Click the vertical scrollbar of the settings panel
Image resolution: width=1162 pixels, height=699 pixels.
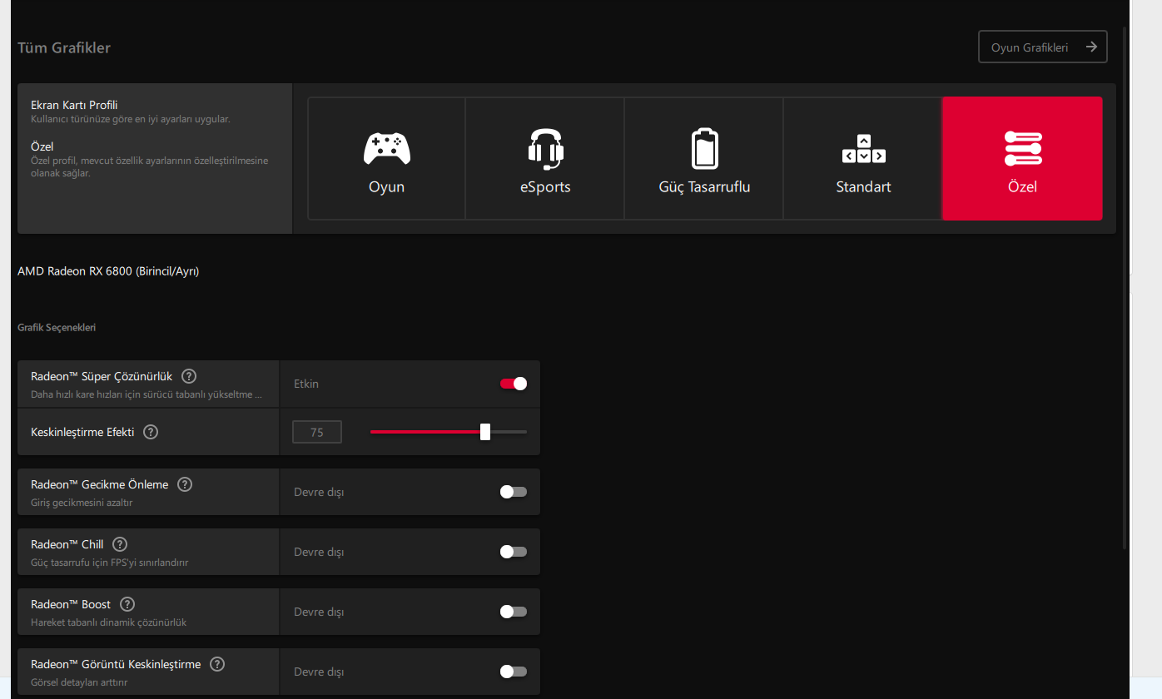click(1125, 287)
